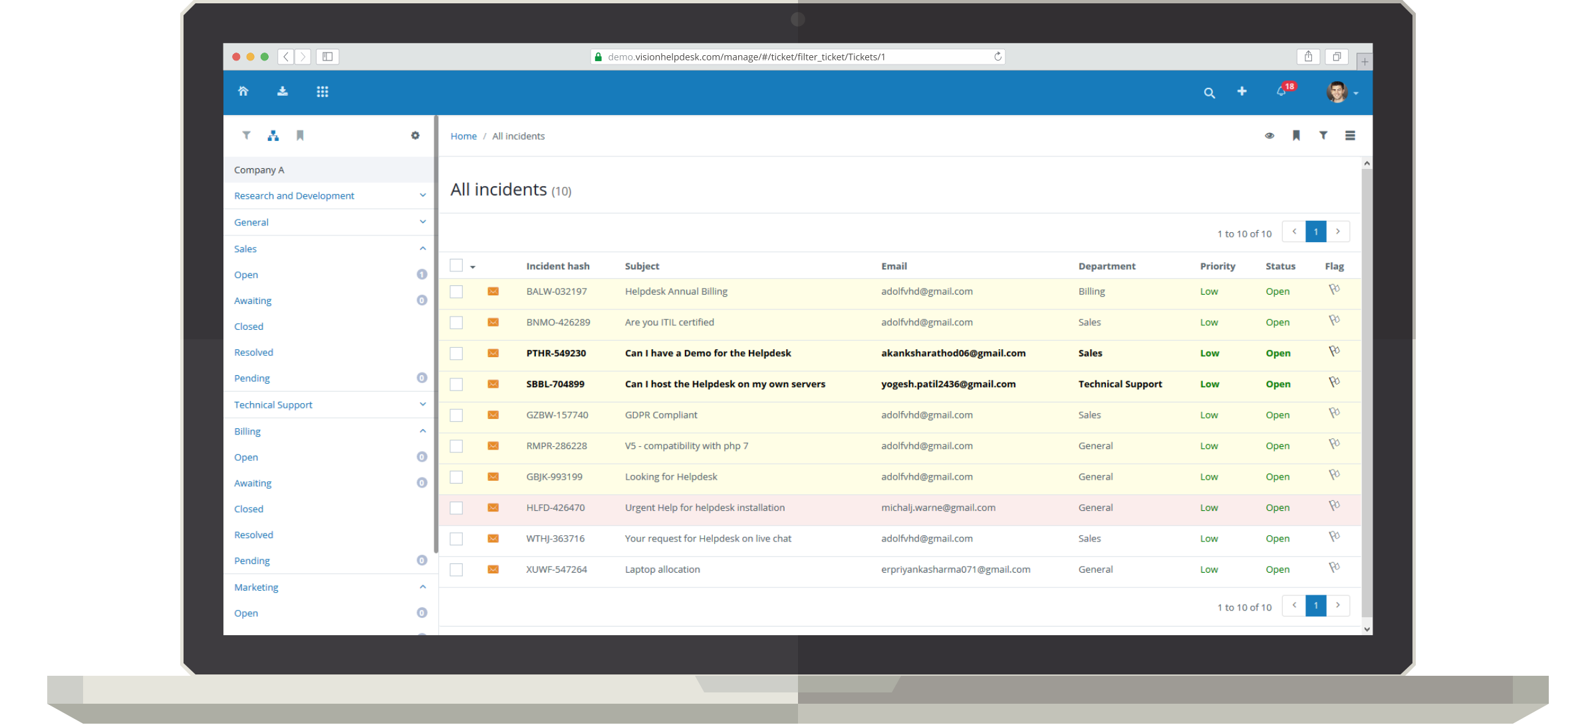The image size is (1596, 725).
Task: Click the plus icon to add new
Action: point(1242,92)
